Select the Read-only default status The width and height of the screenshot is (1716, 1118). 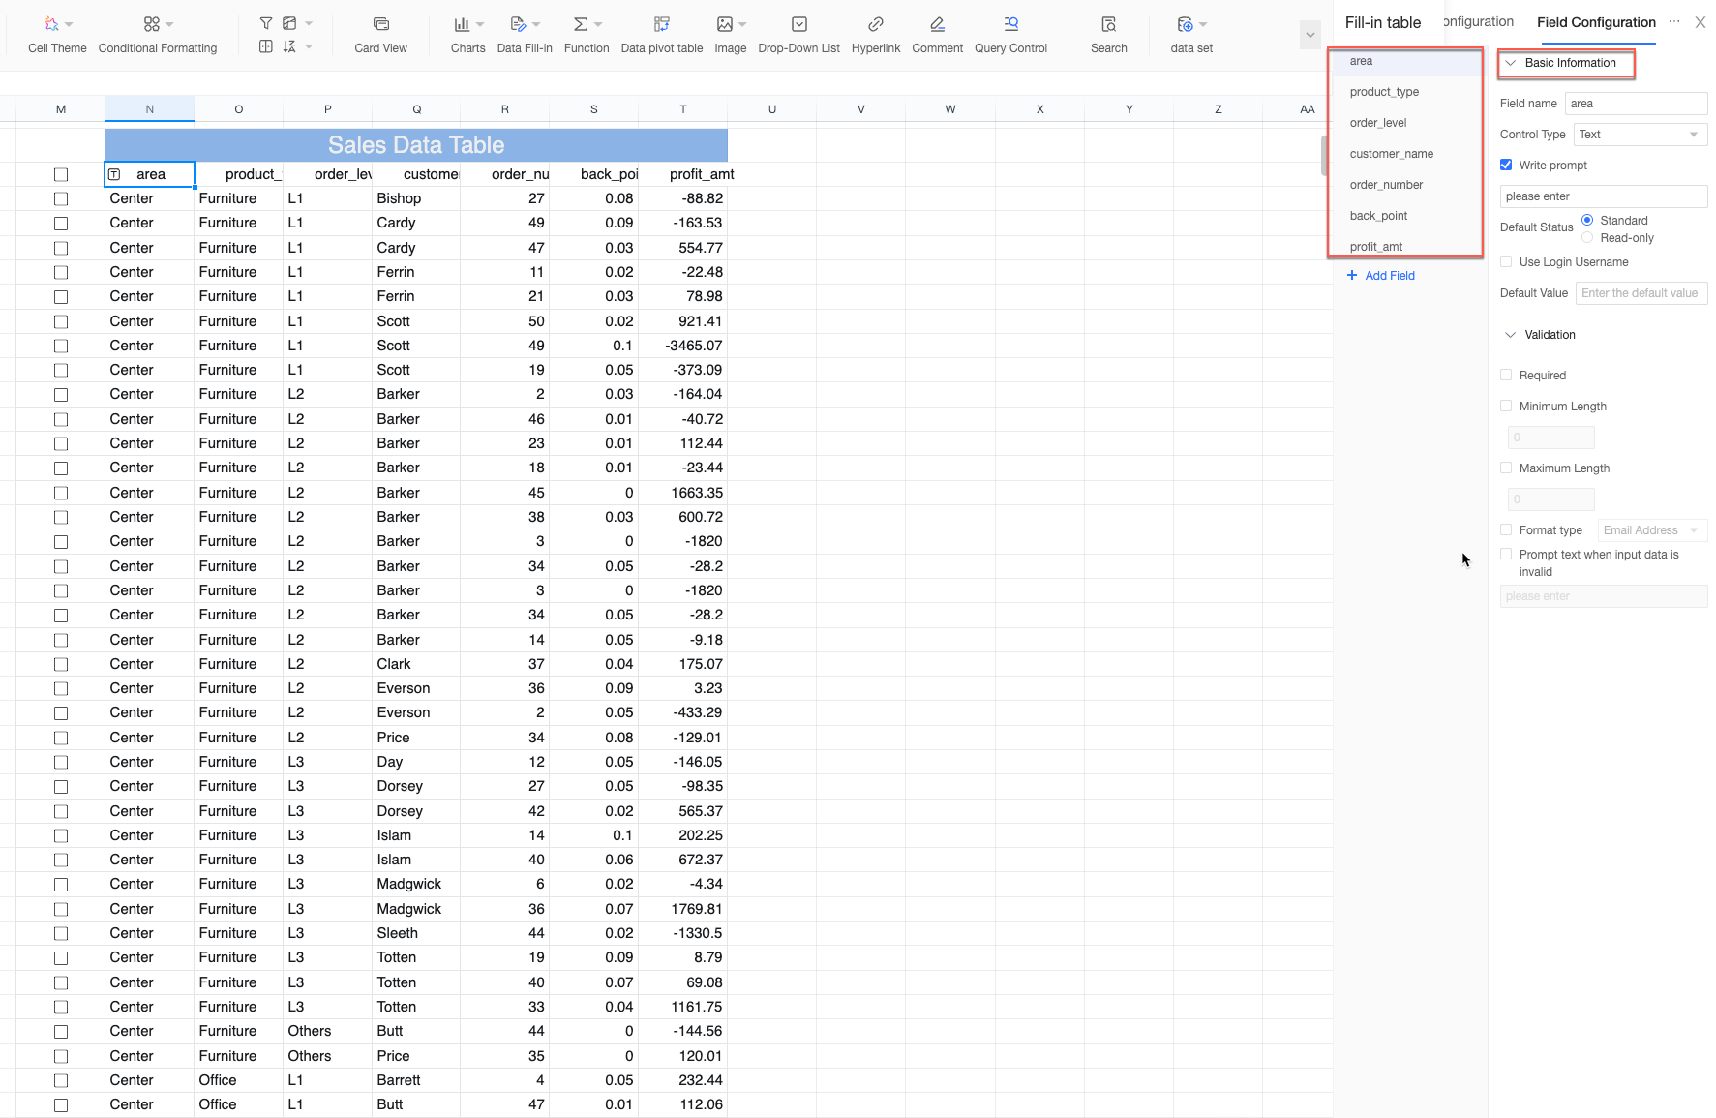tap(1587, 238)
